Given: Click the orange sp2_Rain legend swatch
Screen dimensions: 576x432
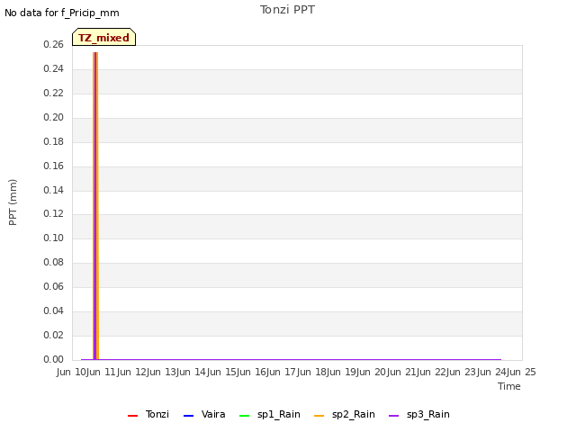Looking at the screenshot, I should click(x=319, y=416).
